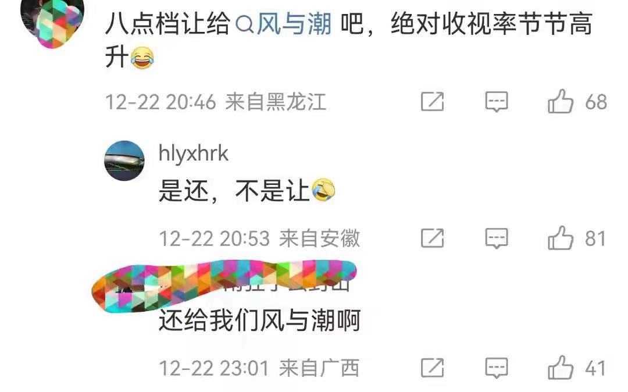Open the 风与潮 search topic link
628x392 pixels.
(x=294, y=23)
